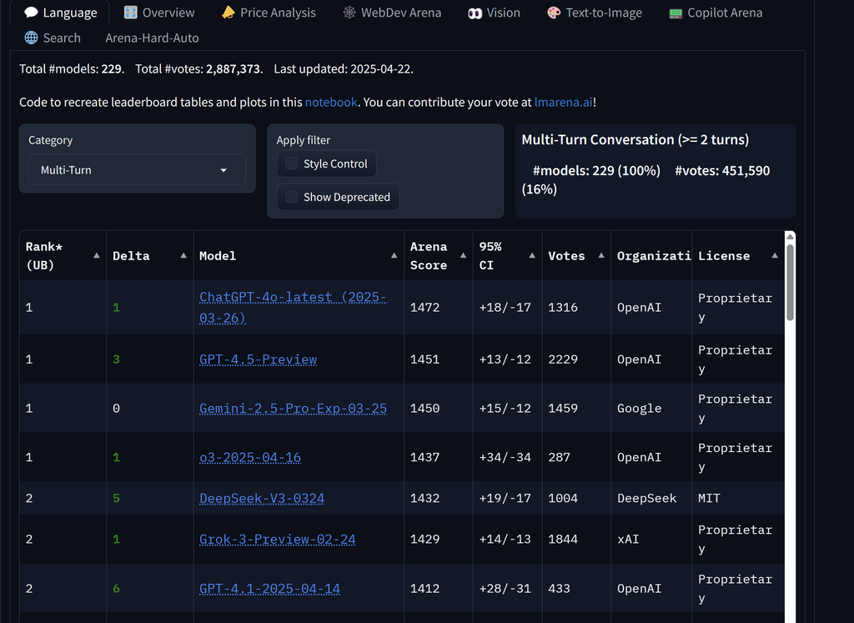Viewport: 854px width, 623px height.
Task: Enable the Style Control checkbox
Action: coord(292,163)
